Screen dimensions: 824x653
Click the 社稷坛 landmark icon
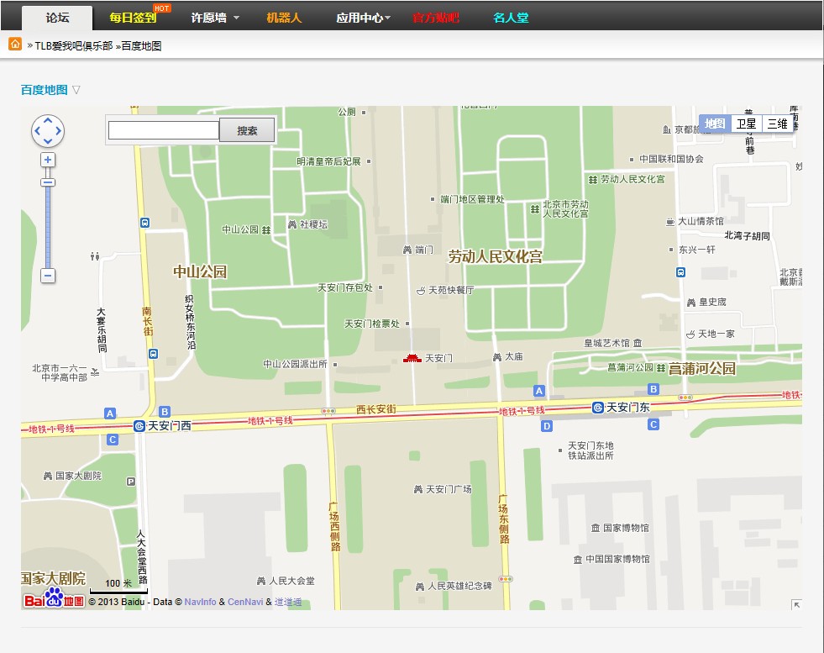292,224
